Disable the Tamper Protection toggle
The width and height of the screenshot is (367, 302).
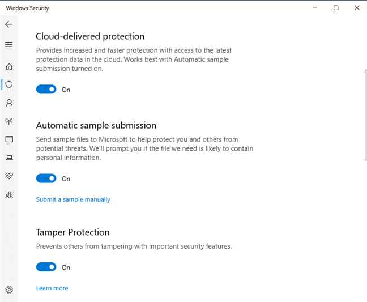46,267
